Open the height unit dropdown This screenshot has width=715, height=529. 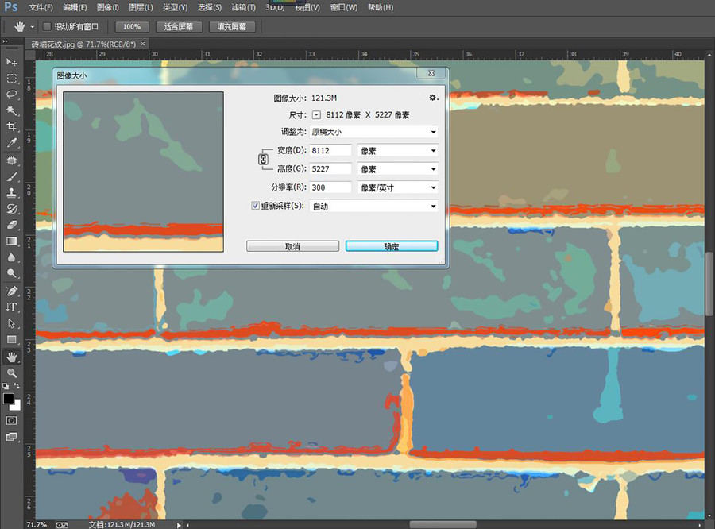point(398,169)
